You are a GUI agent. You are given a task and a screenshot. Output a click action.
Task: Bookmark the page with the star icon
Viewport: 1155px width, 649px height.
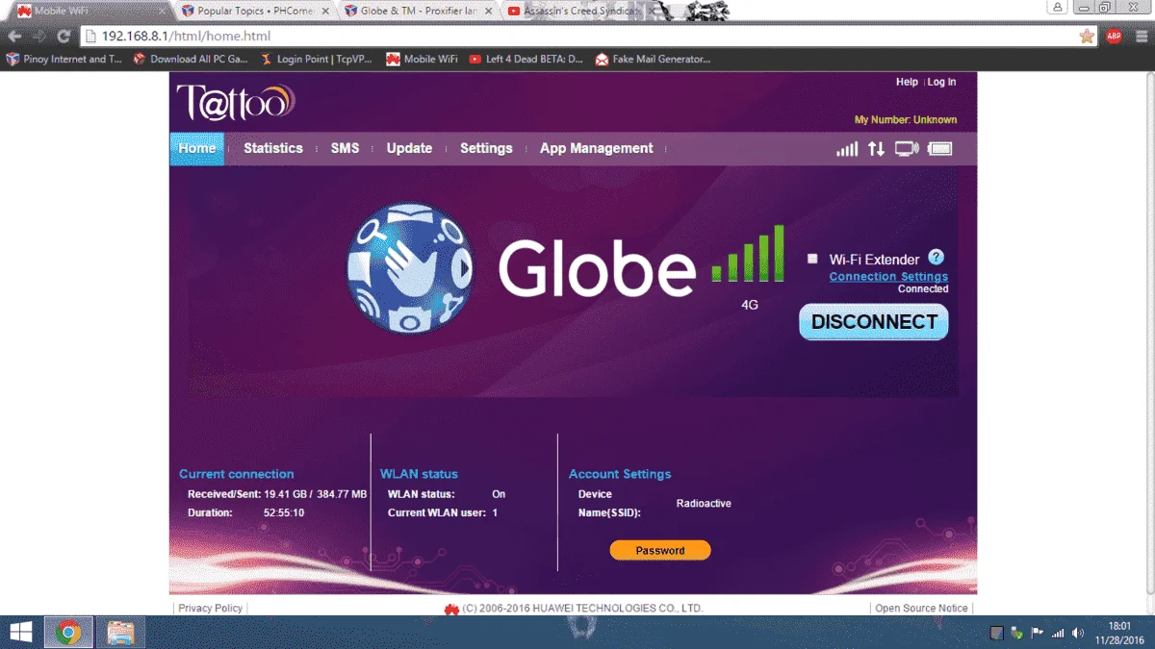point(1087,37)
